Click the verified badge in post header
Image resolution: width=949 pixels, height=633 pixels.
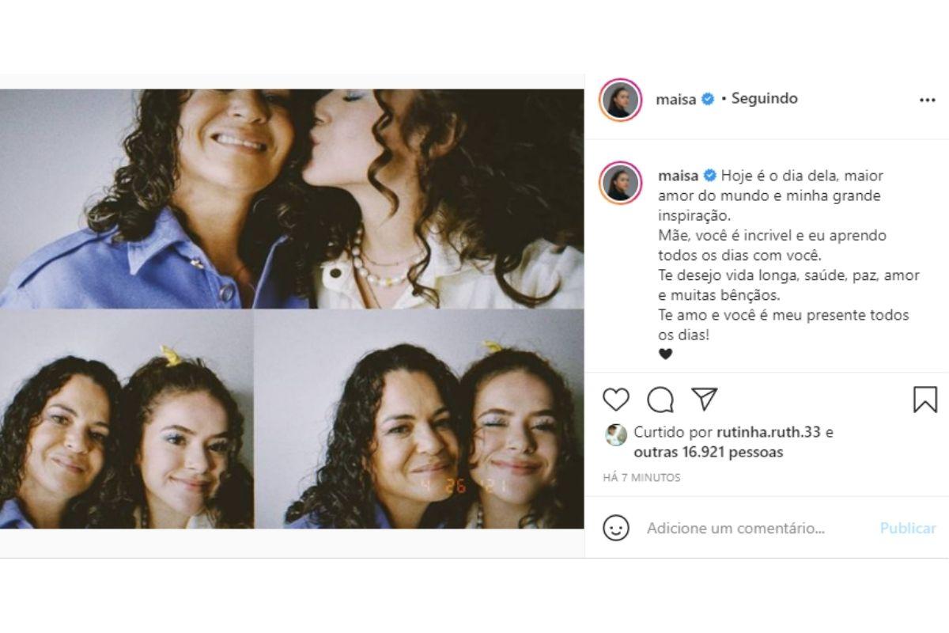709,99
